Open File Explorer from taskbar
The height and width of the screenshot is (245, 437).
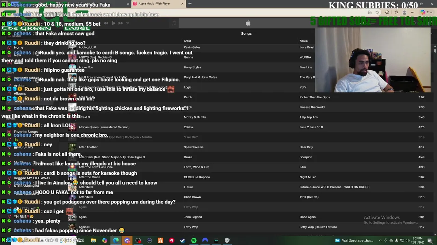pyautogui.click(x=93, y=241)
